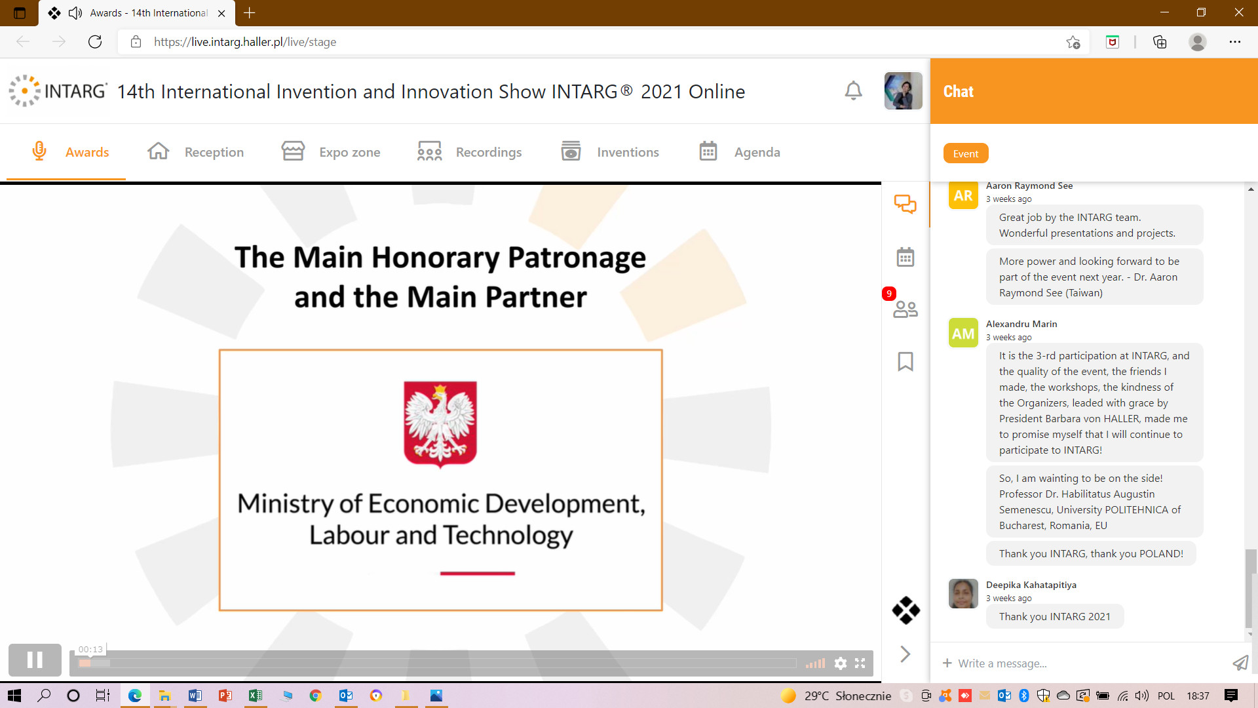The height and width of the screenshot is (708, 1258).
Task: Open the calendar icon in sidebar
Action: (x=905, y=257)
